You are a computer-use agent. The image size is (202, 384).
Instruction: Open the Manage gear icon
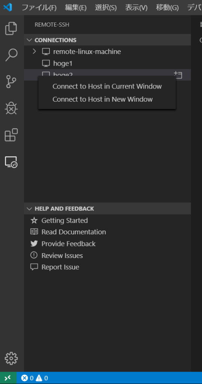11,358
